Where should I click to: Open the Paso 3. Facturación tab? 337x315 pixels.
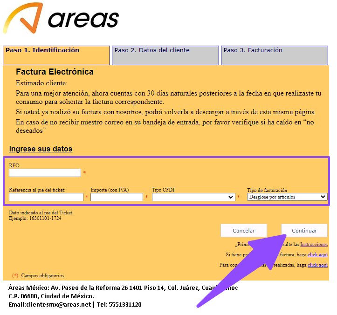[x=275, y=55]
